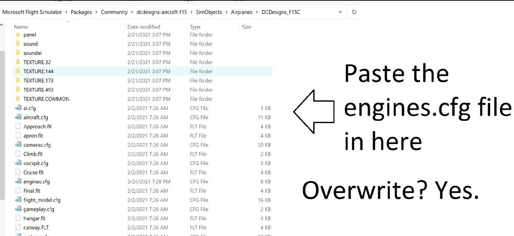Click the engines.cfg file icon
The width and height of the screenshot is (514, 236).
coord(18,182)
